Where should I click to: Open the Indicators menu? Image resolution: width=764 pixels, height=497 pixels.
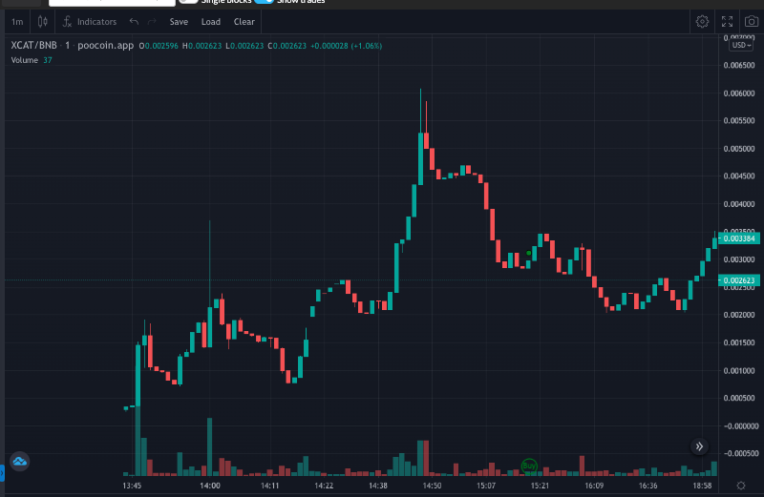(90, 22)
